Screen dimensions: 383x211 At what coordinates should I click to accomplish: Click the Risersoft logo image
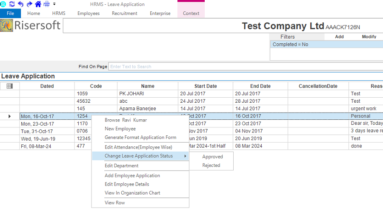pos(31,26)
